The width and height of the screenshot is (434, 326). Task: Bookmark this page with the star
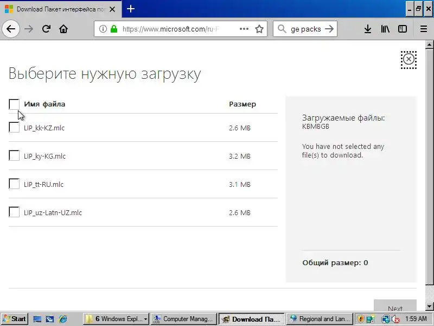259,29
